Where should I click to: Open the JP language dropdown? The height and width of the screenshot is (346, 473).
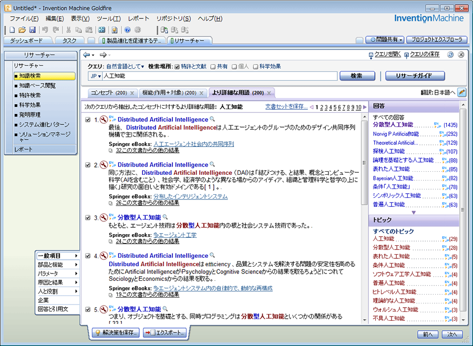click(x=96, y=76)
